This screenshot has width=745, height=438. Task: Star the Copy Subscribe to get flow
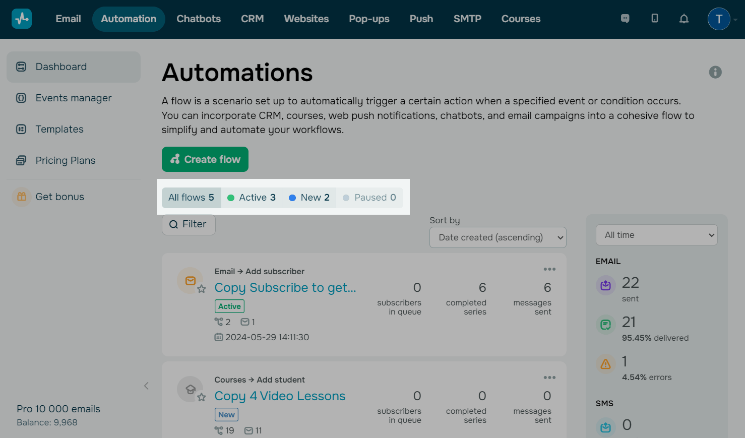202,289
